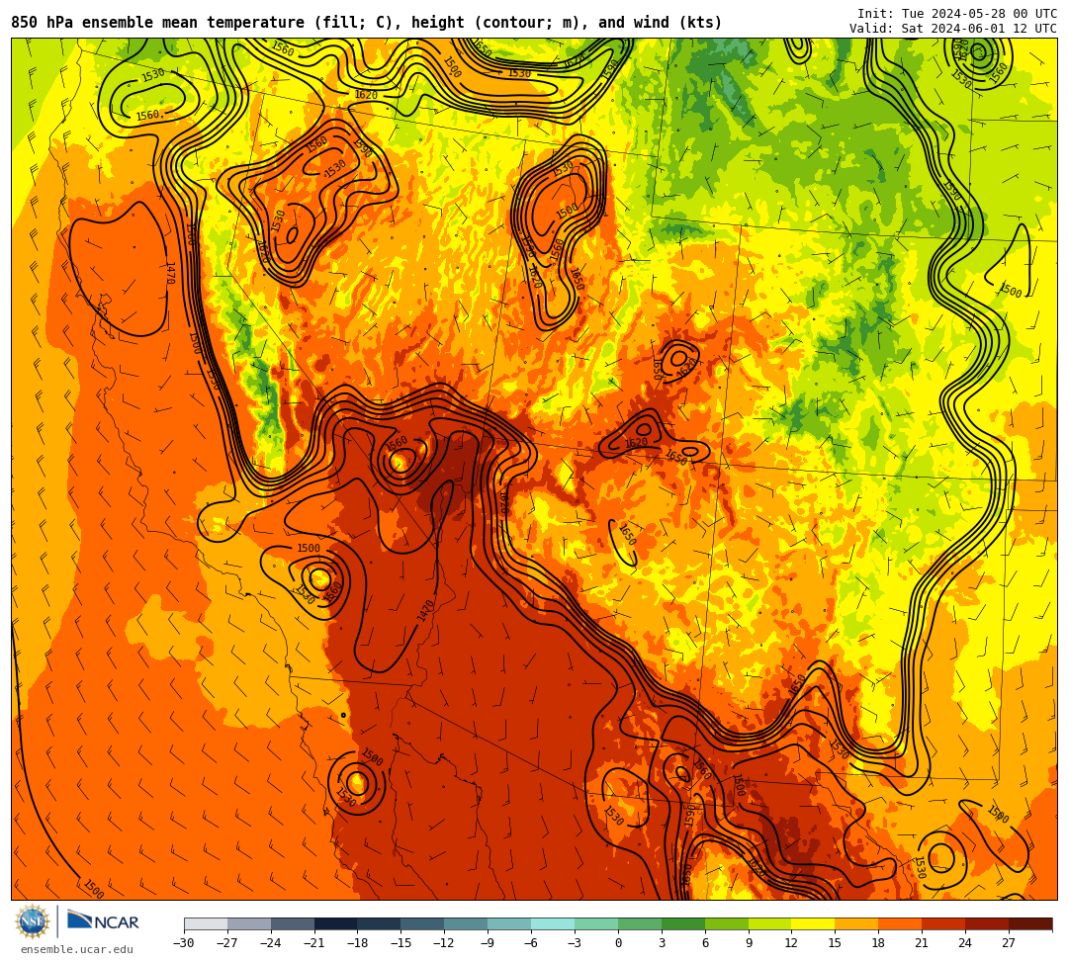
Task: Pick the 3 to 6 dark green colorbar swatch
Action: point(683,923)
